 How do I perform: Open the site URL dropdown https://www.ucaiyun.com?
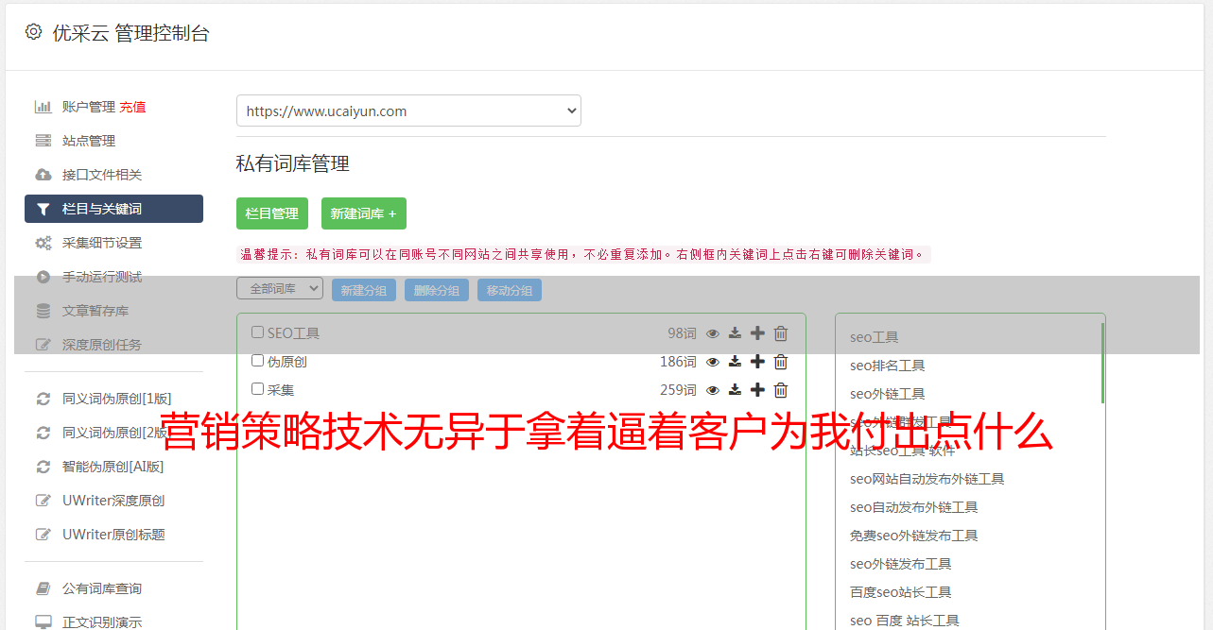pos(408,111)
